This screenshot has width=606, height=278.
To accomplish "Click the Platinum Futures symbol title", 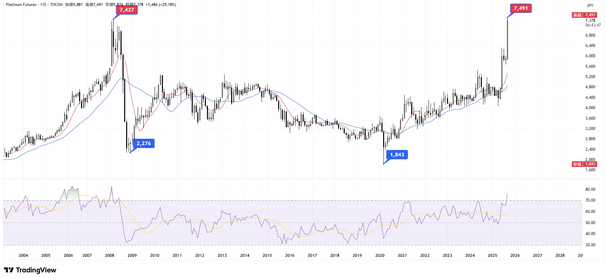I will click(21, 5).
